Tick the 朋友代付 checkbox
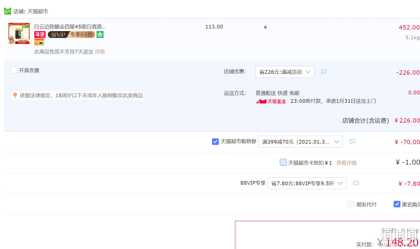Viewport: 420px width, 249px height. (x=351, y=204)
